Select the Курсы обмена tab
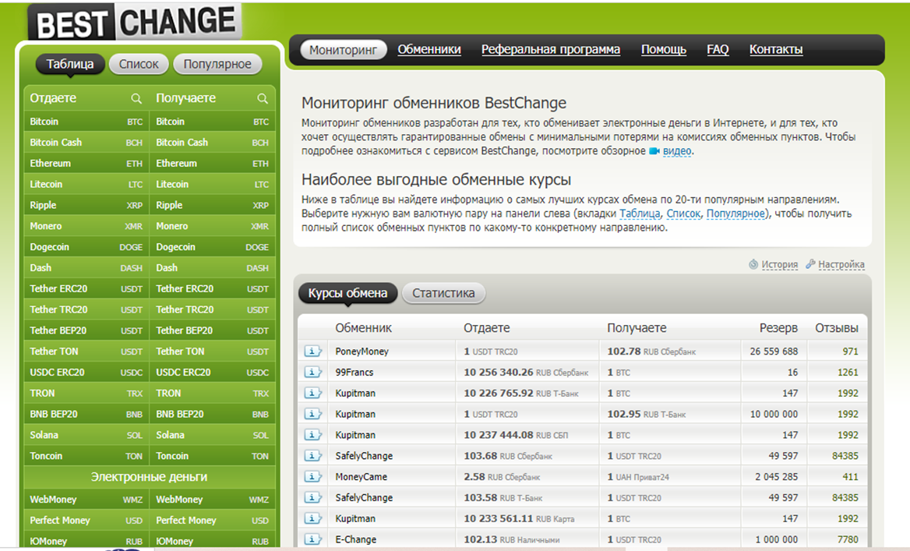The width and height of the screenshot is (910, 551). coord(347,293)
